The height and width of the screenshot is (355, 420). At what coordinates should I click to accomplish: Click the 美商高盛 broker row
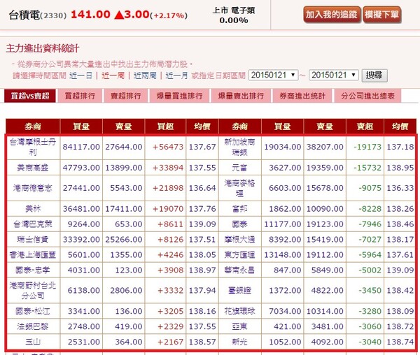(x=32, y=168)
